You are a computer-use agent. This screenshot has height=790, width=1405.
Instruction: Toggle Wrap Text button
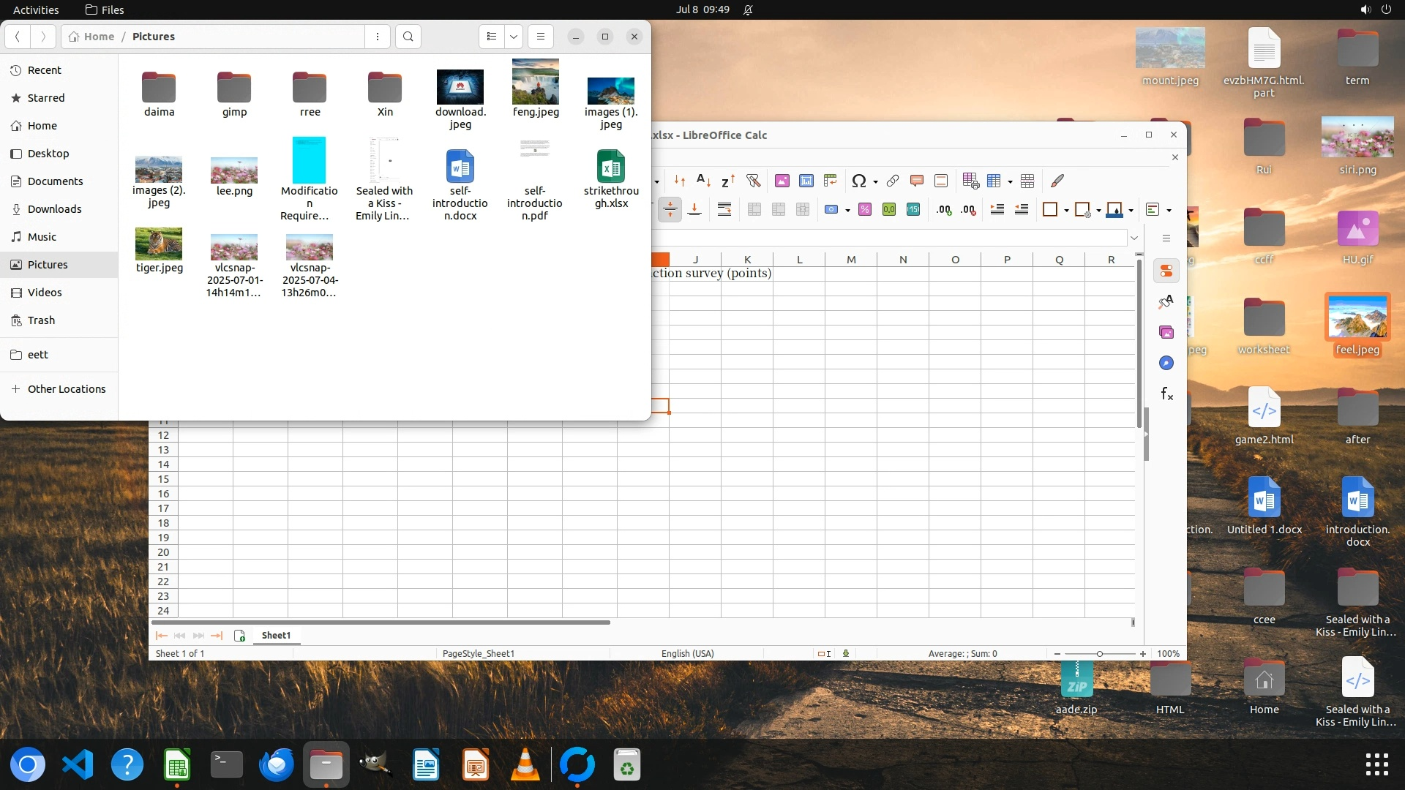(x=724, y=210)
